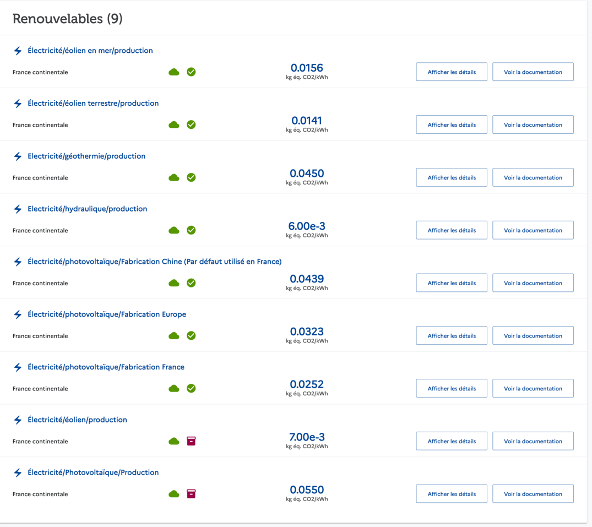Click the 0.0156 emission value for éolien en mer
The width and height of the screenshot is (592, 527).
[x=307, y=68]
